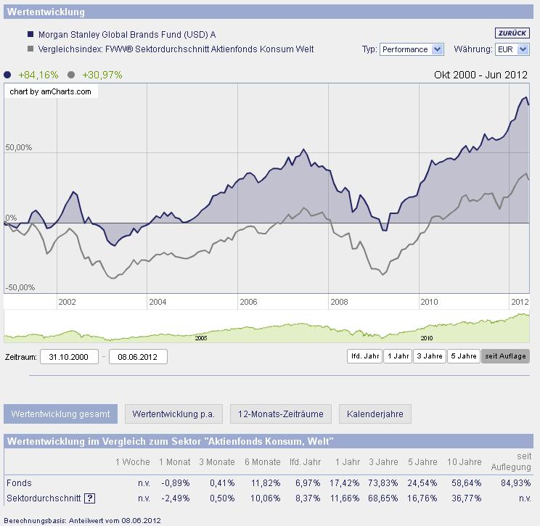Select the 'lfd. Jahr' time range
540x526 pixels.
coord(364,356)
